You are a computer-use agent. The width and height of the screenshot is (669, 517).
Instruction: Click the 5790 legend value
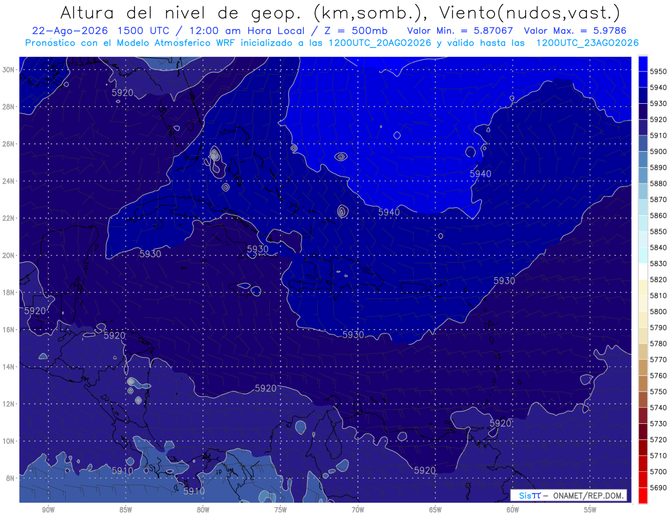(658, 327)
